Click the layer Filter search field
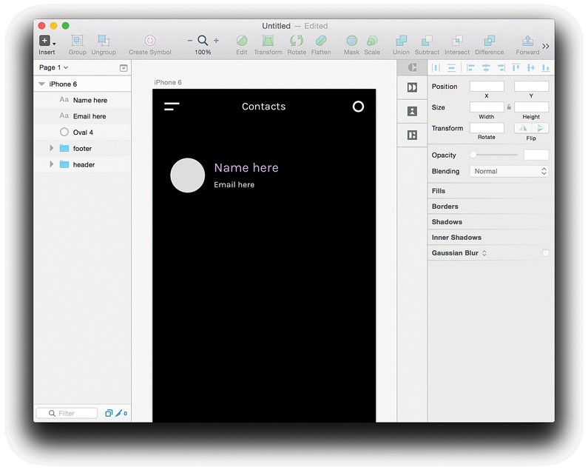The width and height of the screenshot is (588, 470). click(x=67, y=413)
